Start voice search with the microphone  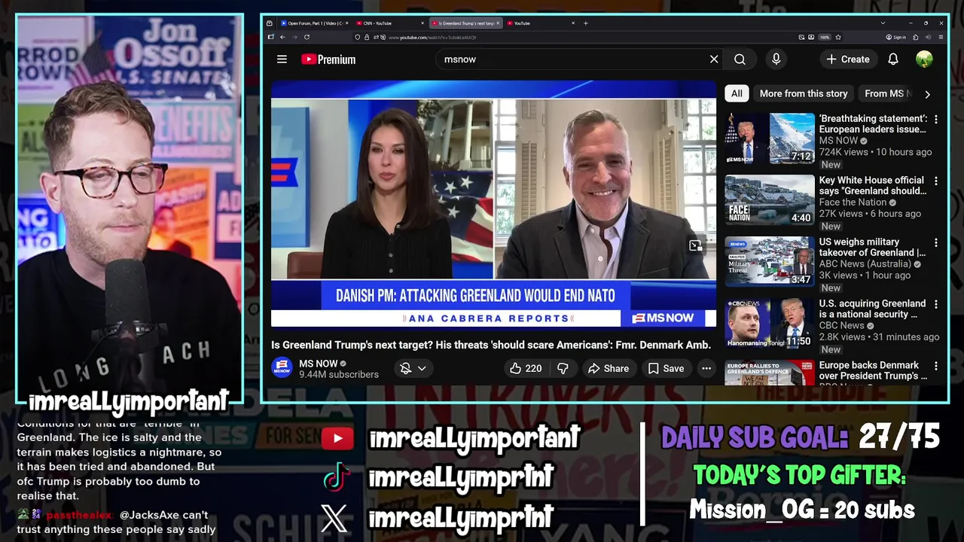point(776,59)
